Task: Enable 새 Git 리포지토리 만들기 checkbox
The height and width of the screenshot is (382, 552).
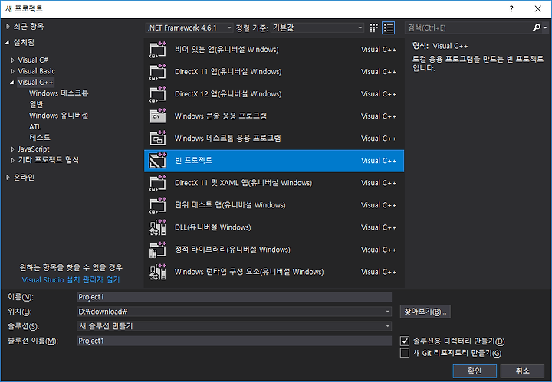Action: coord(405,353)
